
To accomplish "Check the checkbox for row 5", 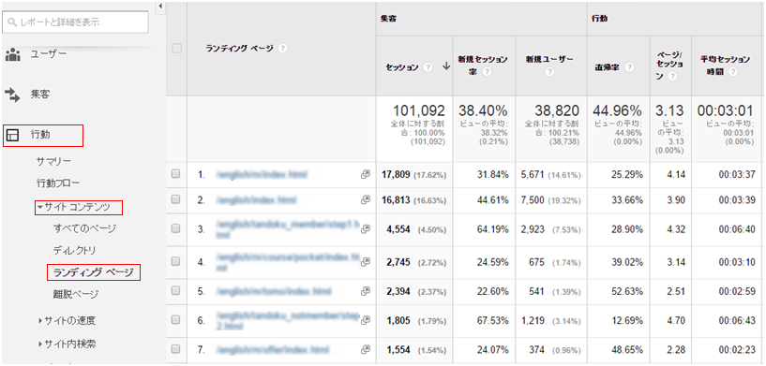I will click(x=176, y=291).
